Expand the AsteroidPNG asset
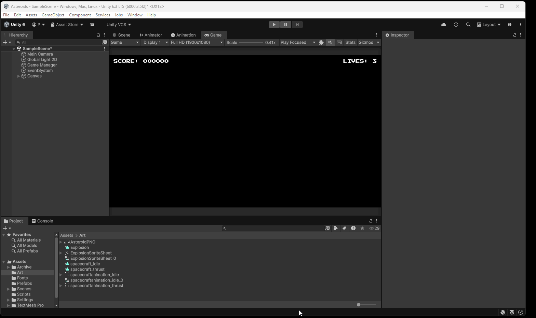This screenshot has height=318, width=536. tap(61, 242)
